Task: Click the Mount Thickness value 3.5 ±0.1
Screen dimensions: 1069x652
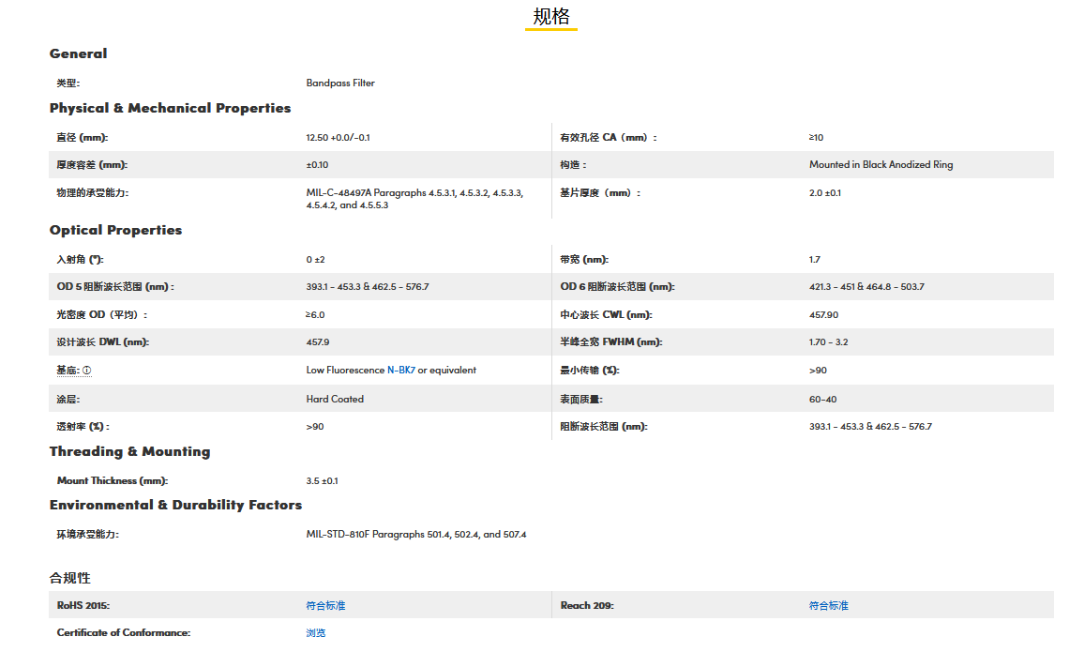Action: [322, 480]
